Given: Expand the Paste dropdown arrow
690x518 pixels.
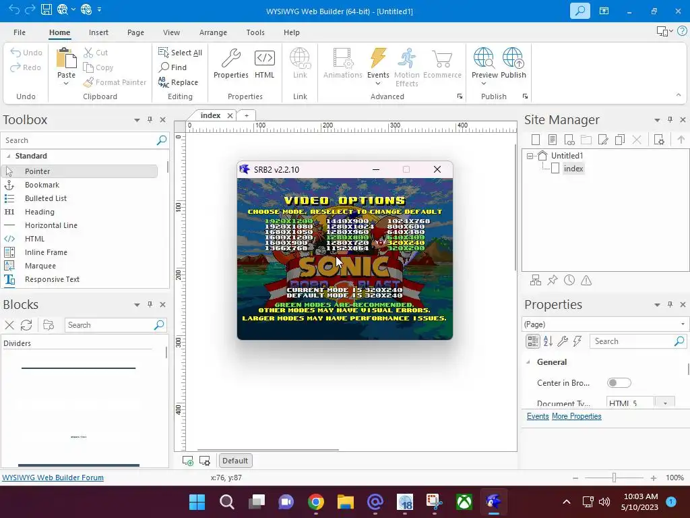Looking at the screenshot, I should [66, 83].
